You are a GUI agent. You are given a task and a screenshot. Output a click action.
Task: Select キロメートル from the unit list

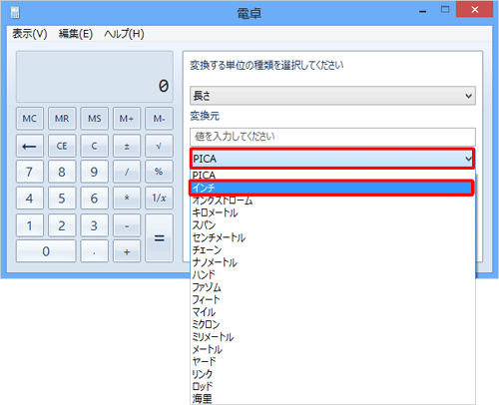tap(332, 212)
